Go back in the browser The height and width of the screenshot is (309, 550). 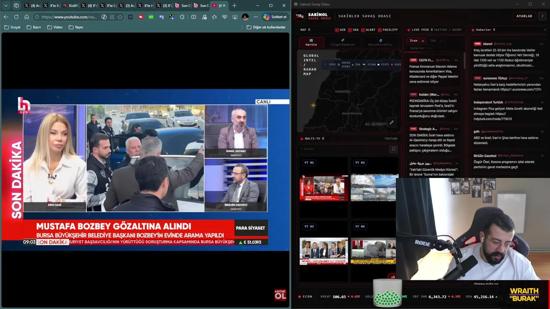click(x=6, y=17)
